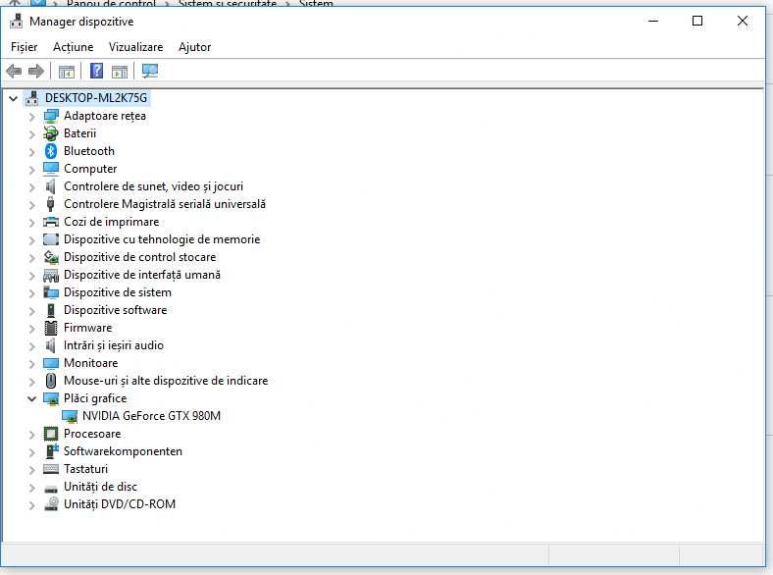Click the Procesoare CPU icon
The image size is (773, 575).
51,434
